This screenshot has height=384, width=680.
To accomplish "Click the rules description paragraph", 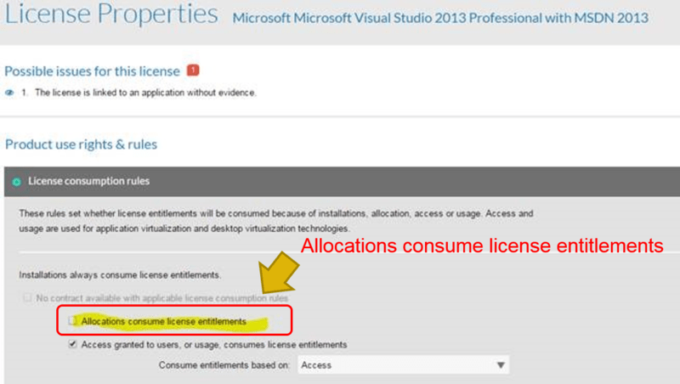I will tap(276, 221).
